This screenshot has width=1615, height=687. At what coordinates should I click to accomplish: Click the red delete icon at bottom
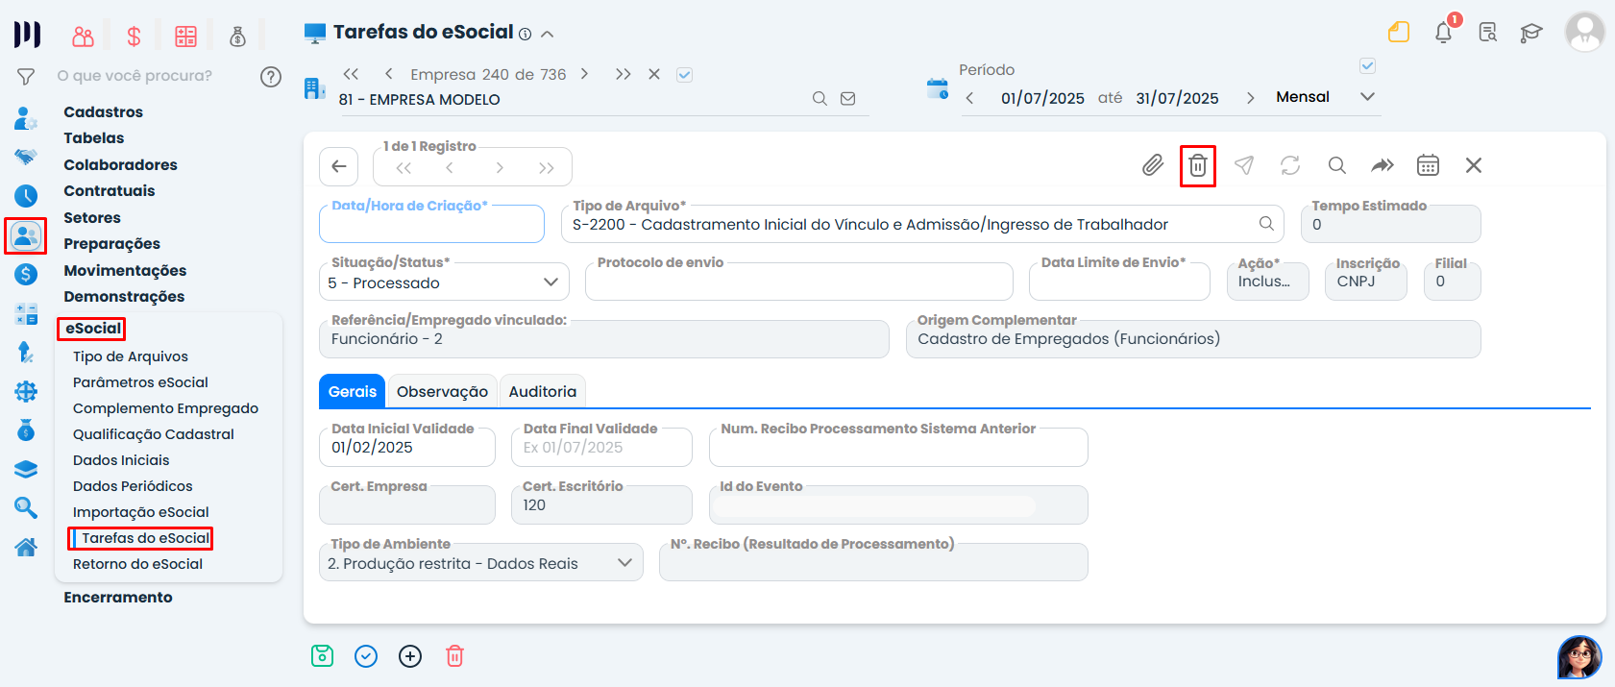point(454,656)
